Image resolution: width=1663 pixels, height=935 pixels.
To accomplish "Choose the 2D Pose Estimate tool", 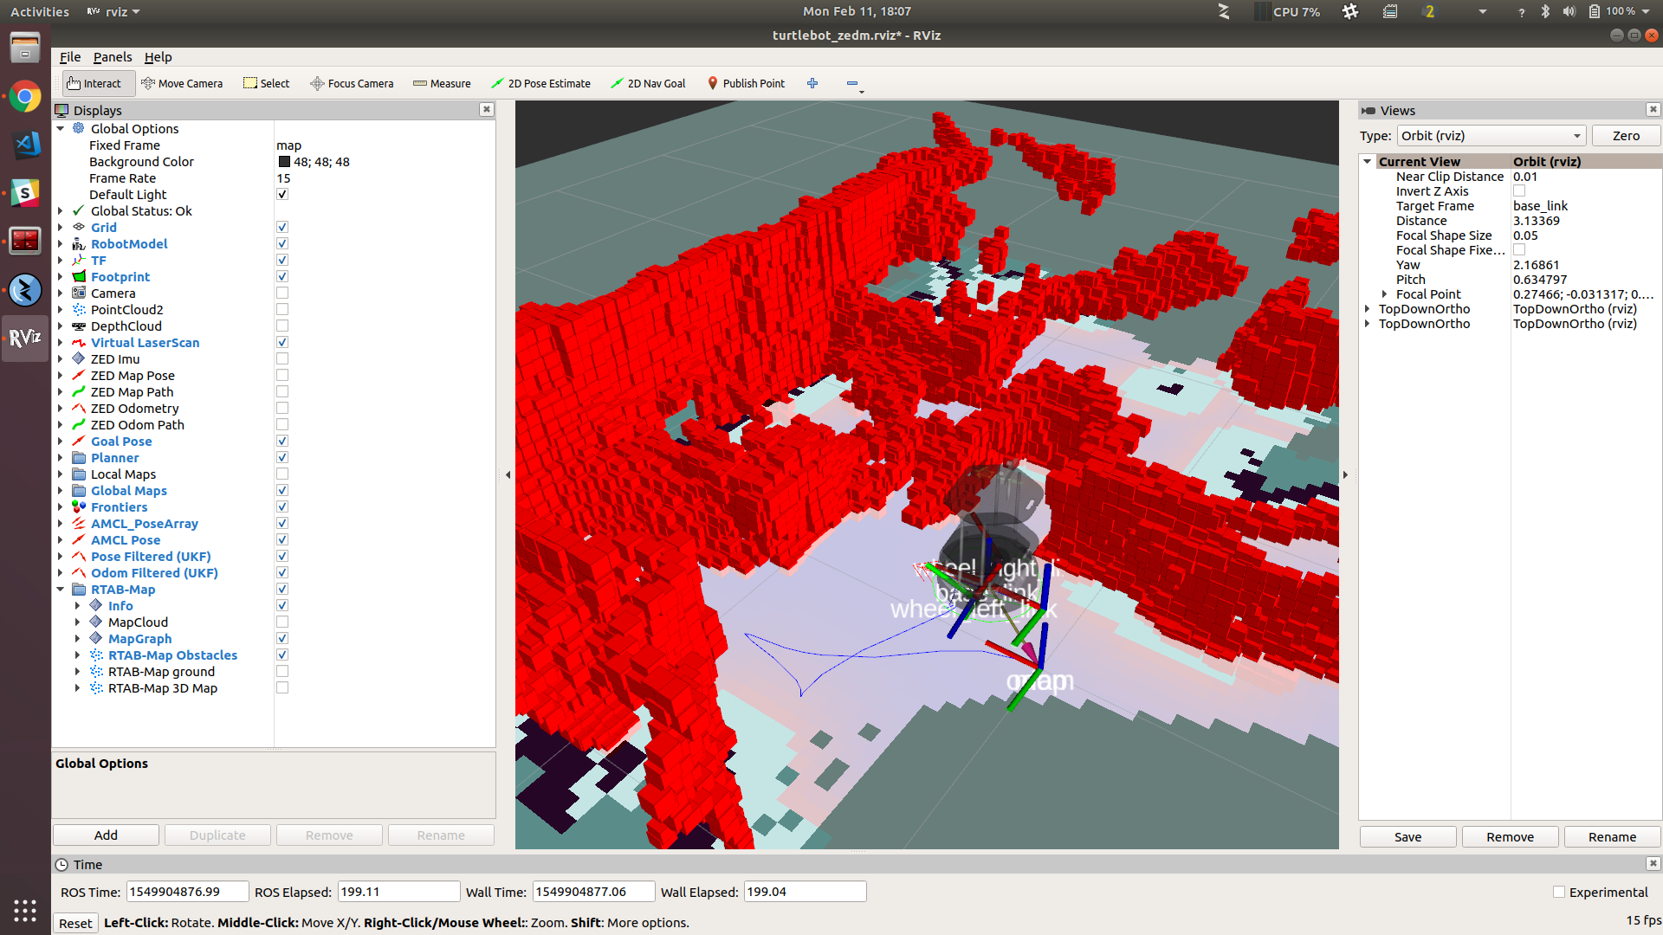I will 540,83.
